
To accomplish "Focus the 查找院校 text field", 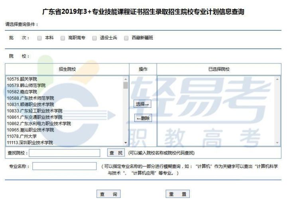I will (65, 153).
